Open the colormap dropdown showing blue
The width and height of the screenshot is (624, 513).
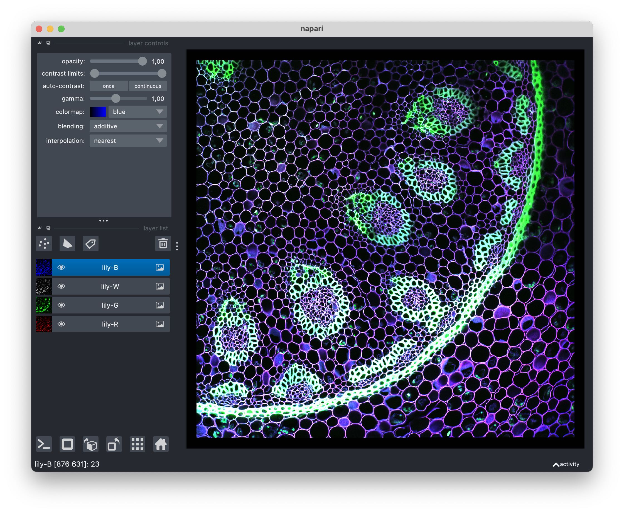pos(137,112)
